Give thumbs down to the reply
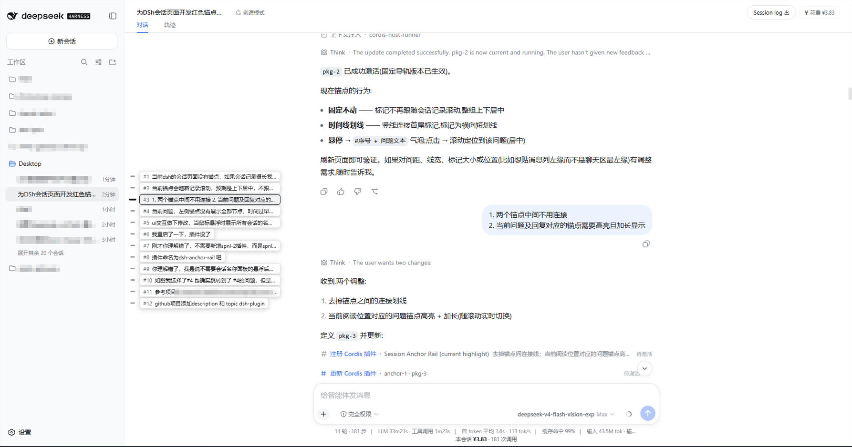852x447 pixels. [358, 192]
